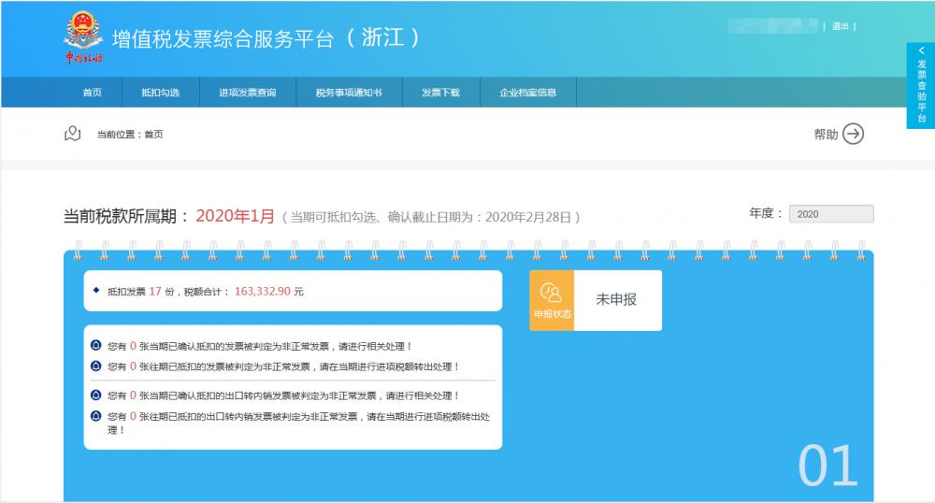Open the 抵扣勾选 menu
This screenshot has height=503, width=935.
point(160,93)
